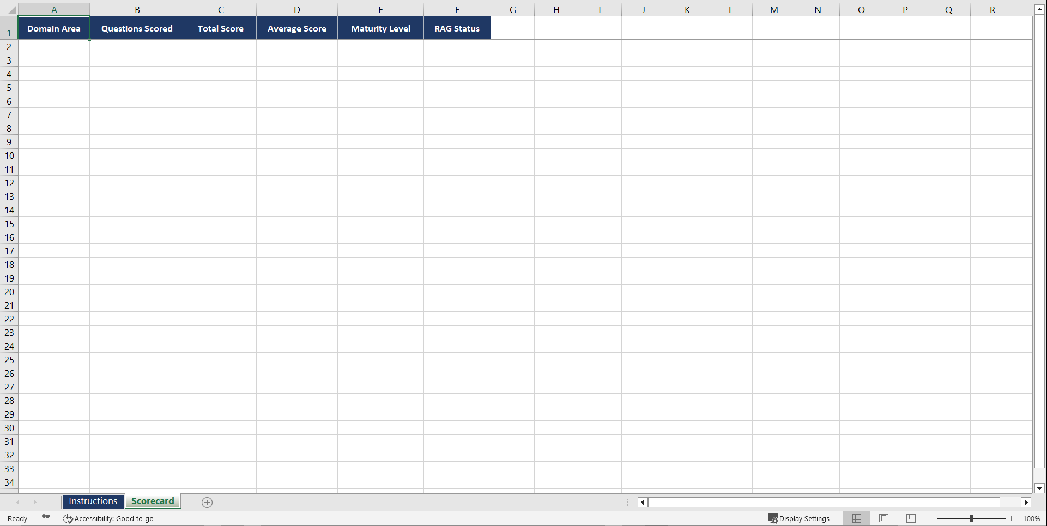Select the Domain Area header cell
This screenshot has height=526, width=1047.
[x=53, y=28]
